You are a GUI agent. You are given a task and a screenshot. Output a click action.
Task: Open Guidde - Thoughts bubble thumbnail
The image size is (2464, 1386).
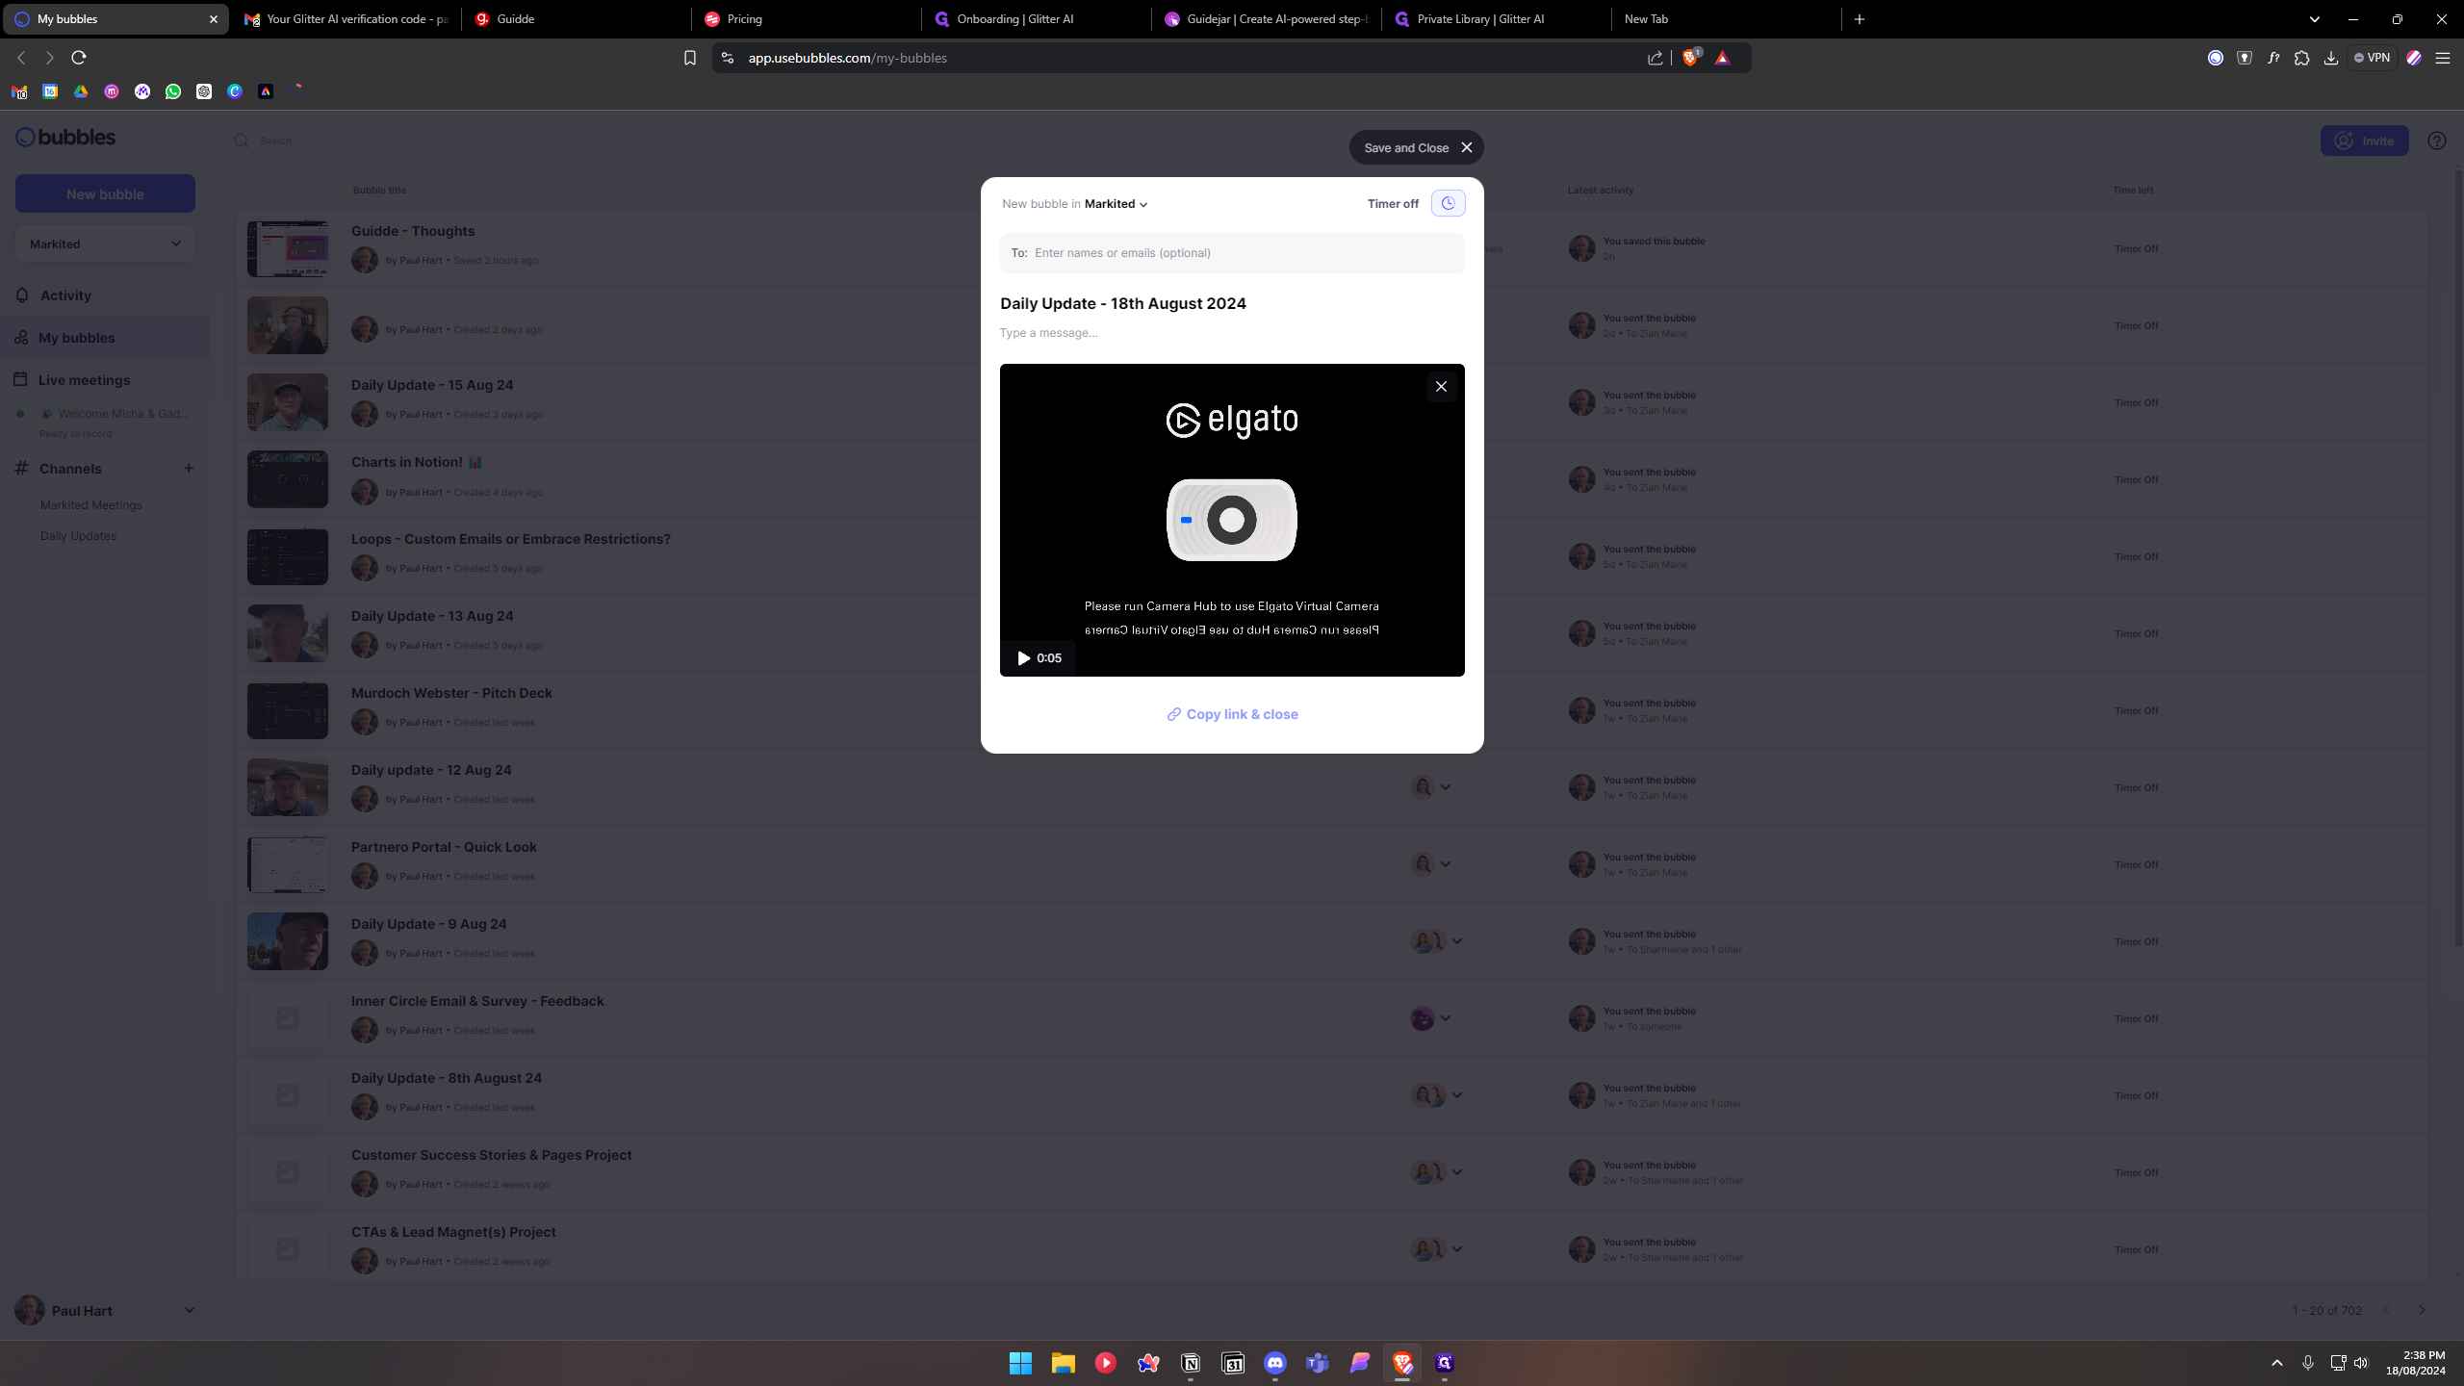[287, 248]
